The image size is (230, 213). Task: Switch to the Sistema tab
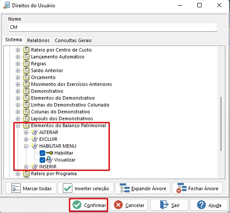(13, 40)
